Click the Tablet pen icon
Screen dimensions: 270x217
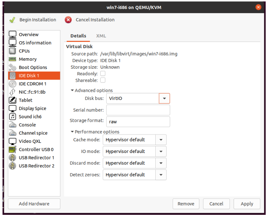[x=13, y=100]
